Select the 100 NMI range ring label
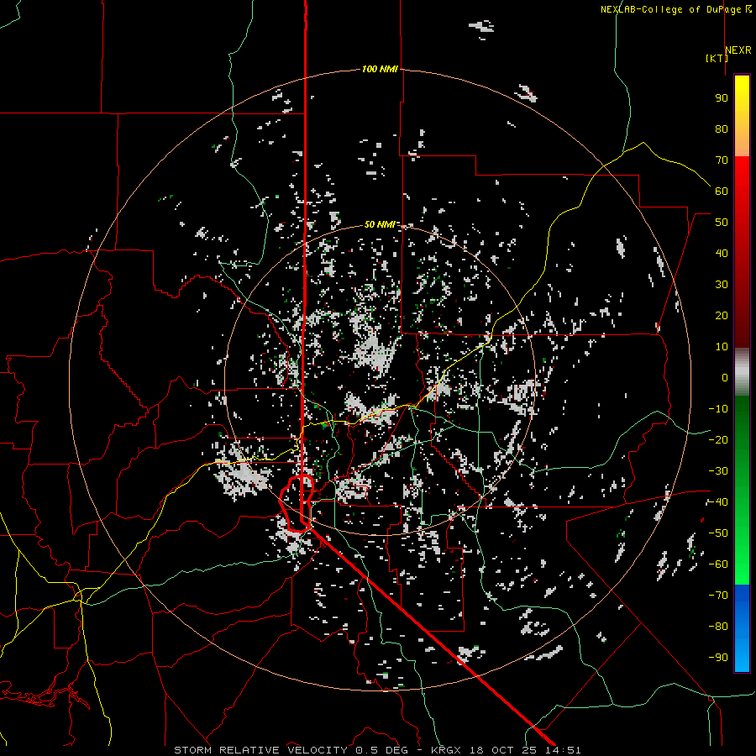The height and width of the screenshot is (756, 756). tap(380, 69)
